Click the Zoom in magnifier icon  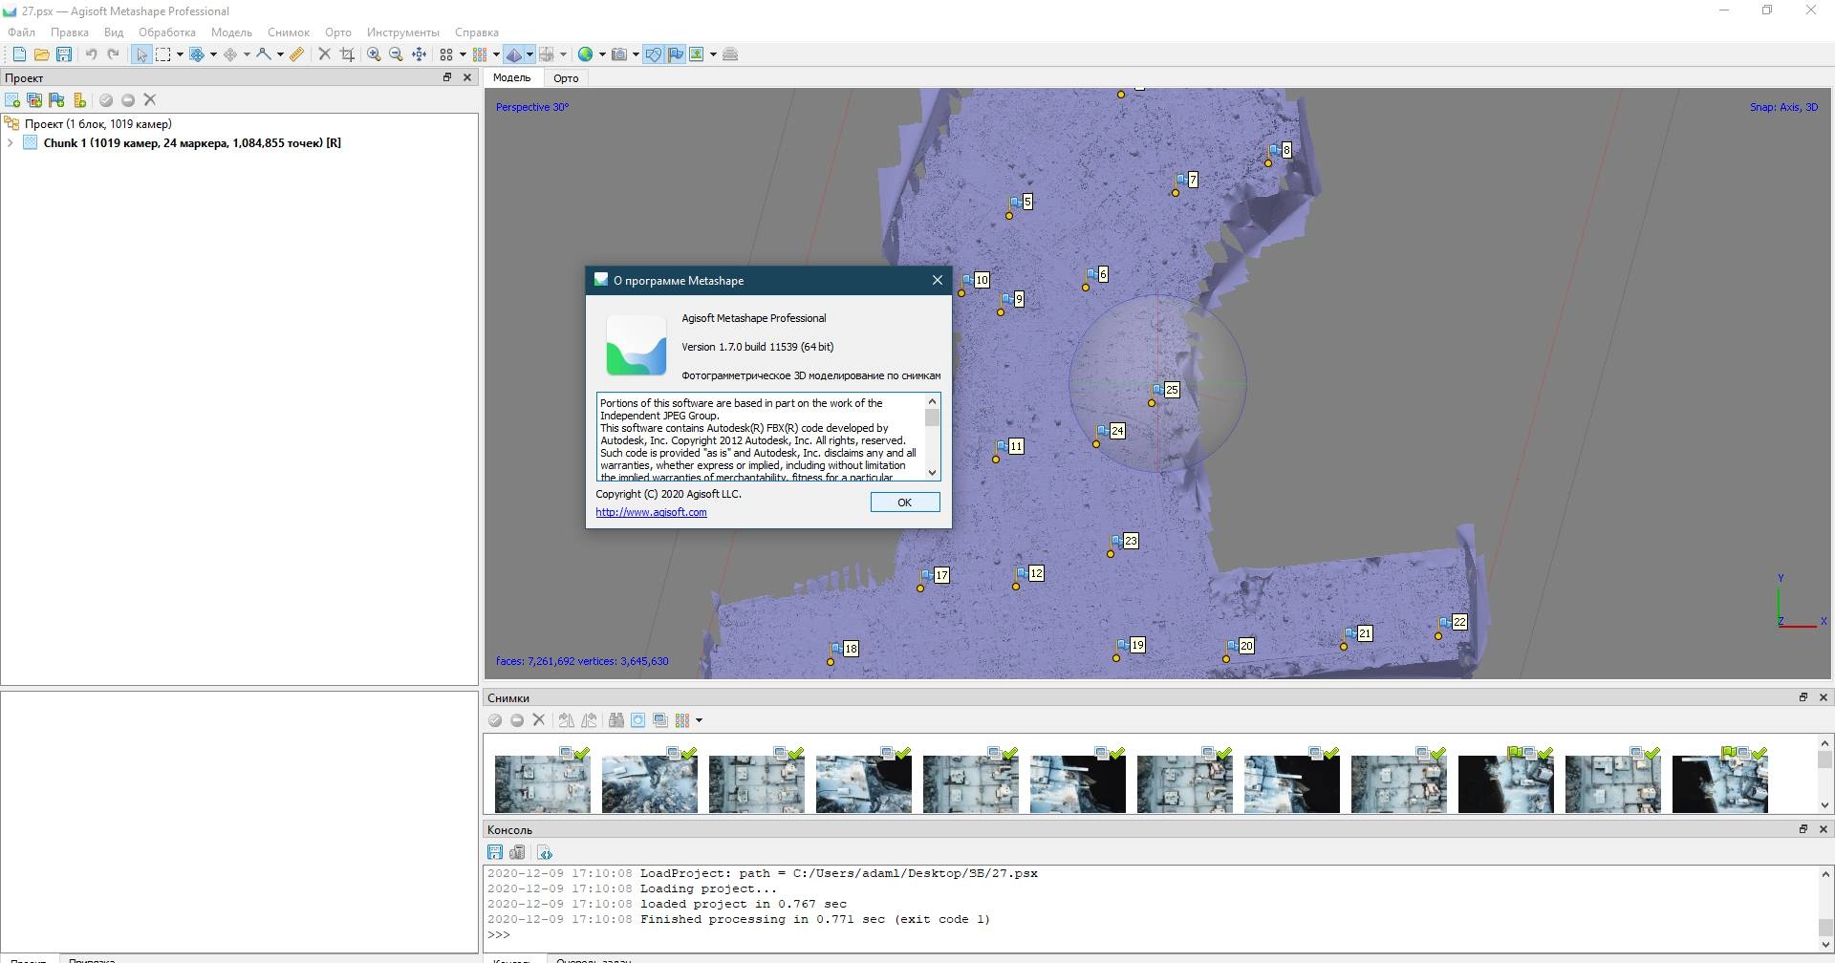375,54
